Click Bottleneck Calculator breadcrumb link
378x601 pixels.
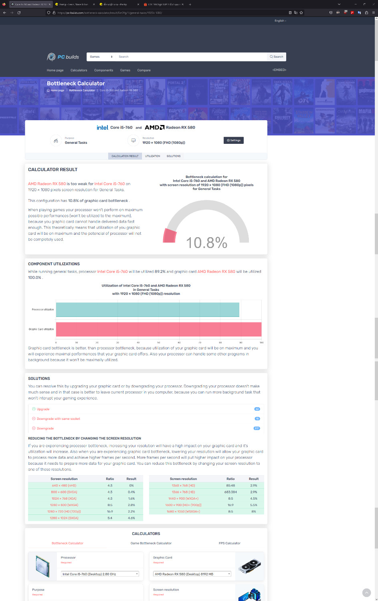[x=82, y=90]
